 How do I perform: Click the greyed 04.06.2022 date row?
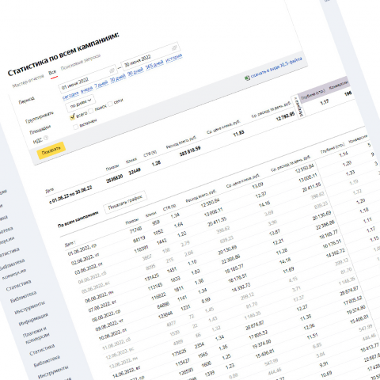pyautogui.click(x=92, y=278)
